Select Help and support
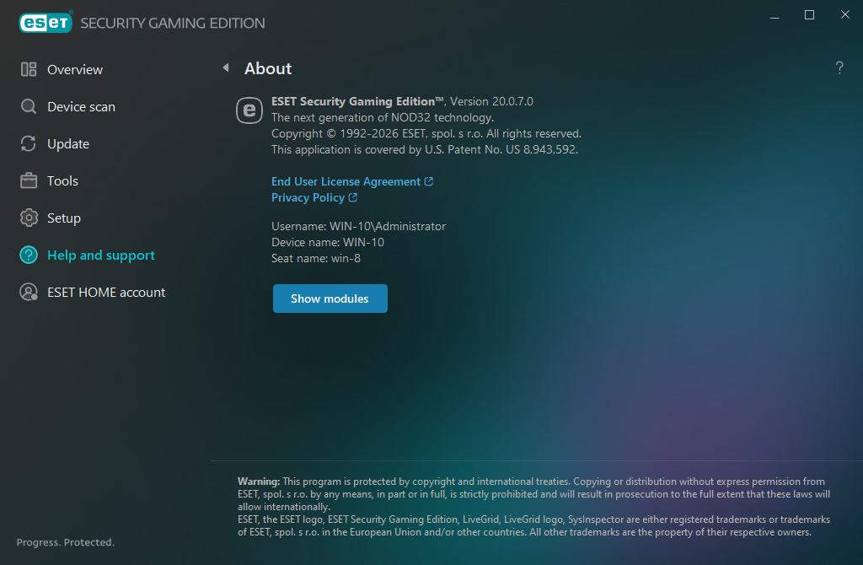This screenshot has width=863, height=565. tap(101, 255)
